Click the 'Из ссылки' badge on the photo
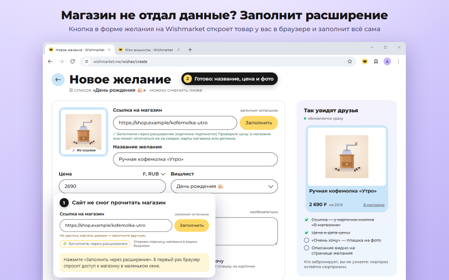Image resolution: width=449 pixels, height=280 pixels. tap(83, 150)
